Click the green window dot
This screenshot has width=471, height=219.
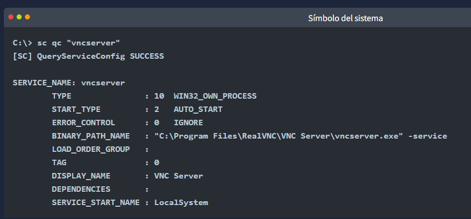coord(19,17)
